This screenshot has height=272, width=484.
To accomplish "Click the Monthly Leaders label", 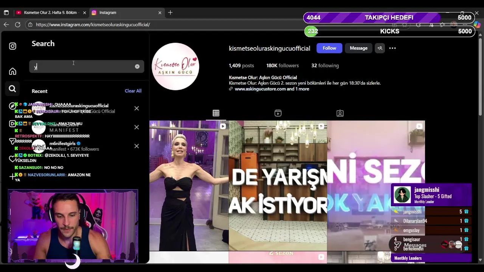I will 408,258.
